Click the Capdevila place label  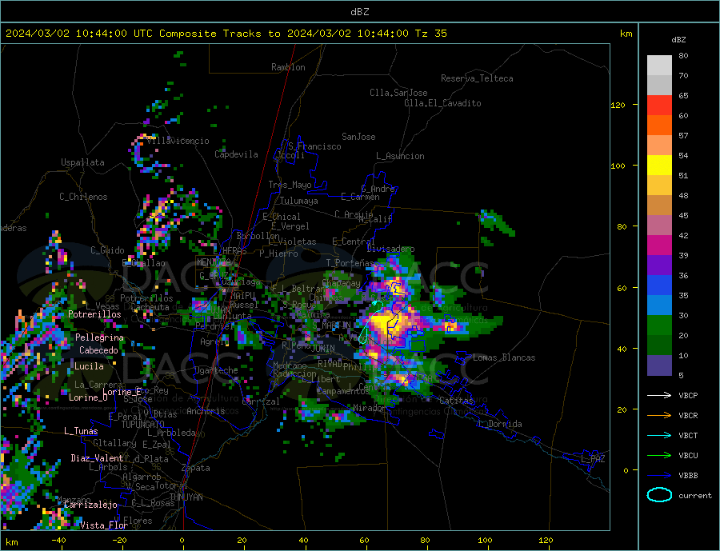tap(236, 154)
